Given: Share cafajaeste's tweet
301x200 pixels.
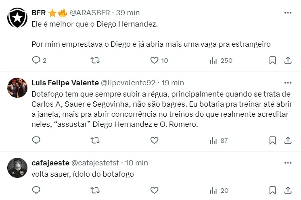Looking at the screenshot, I should tap(288, 190).
